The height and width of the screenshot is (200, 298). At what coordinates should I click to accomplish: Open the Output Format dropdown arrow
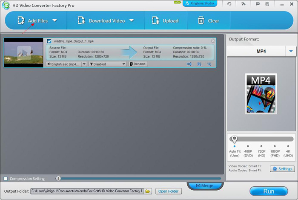click(x=291, y=51)
